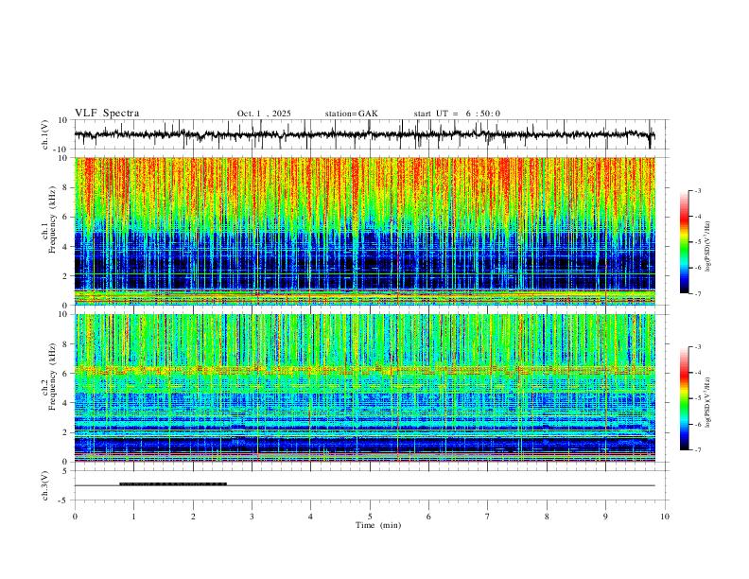749x579 pixels.
Task: Click the '8' kHz tick on ch.2 spectrogram axis
Action: point(66,344)
